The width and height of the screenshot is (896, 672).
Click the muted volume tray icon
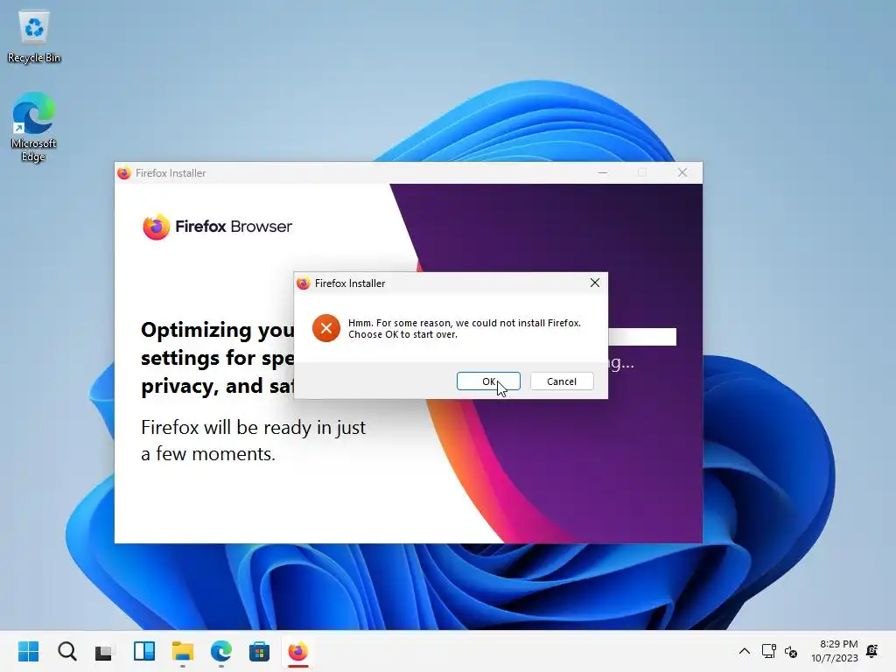(x=791, y=651)
